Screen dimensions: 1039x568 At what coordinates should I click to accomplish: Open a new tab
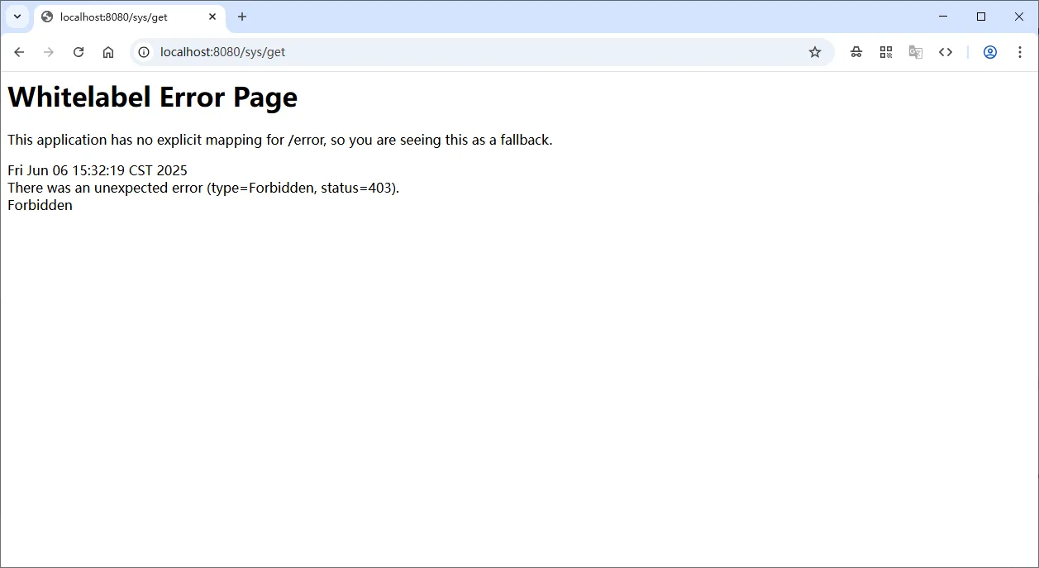pos(242,17)
